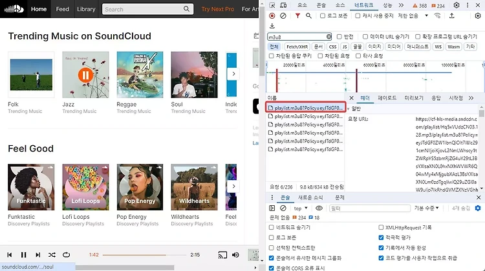Collapse the 일반 section in headers

pos(349,109)
